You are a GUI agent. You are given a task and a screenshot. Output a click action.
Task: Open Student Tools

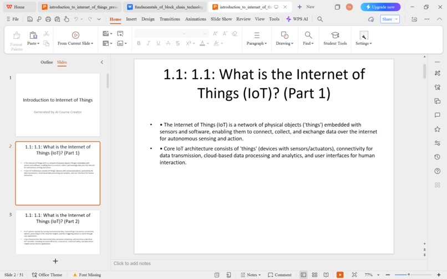(x=335, y=38)
